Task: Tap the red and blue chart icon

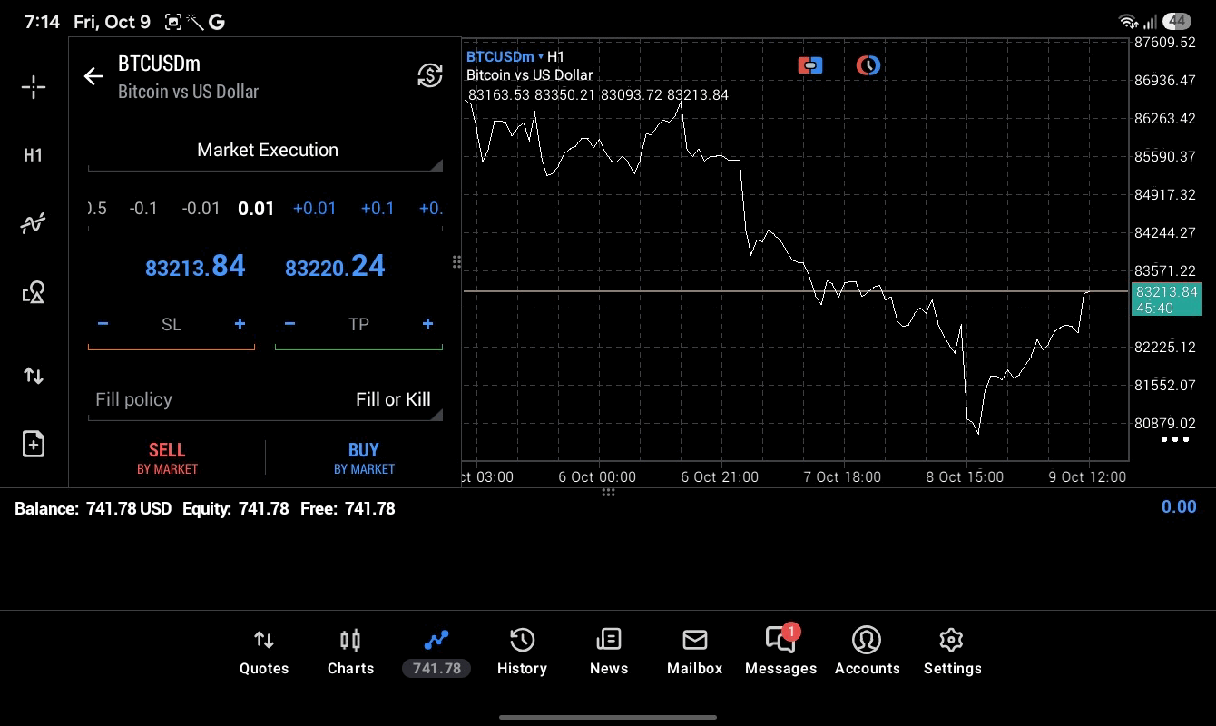Action: click(x=810, y=65)
